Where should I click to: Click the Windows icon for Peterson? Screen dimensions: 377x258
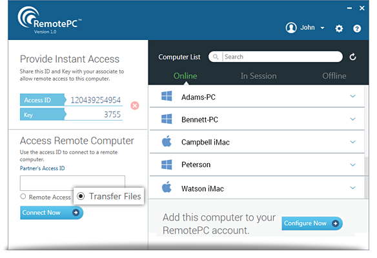pos(167,164)
